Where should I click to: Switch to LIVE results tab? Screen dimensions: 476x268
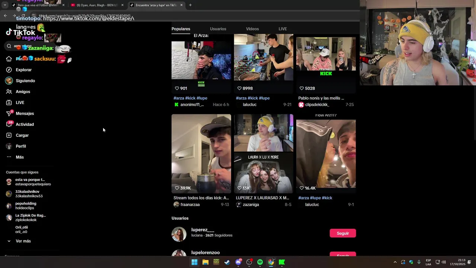[283, 29]
